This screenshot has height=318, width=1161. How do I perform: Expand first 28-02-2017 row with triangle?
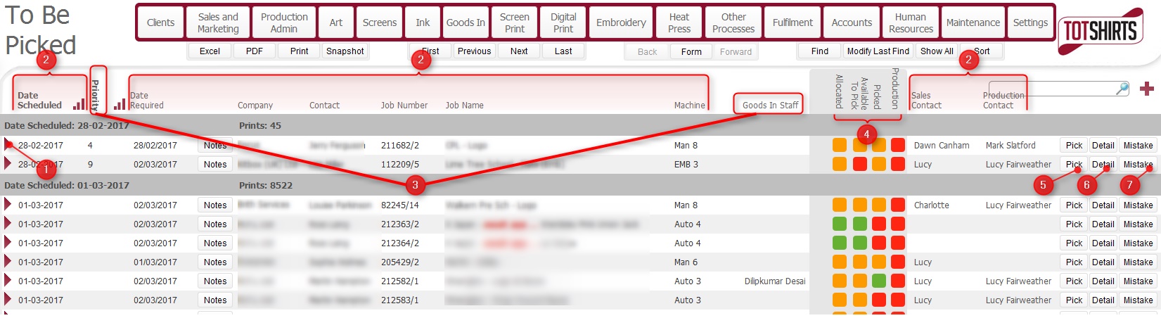coord(8,145)
